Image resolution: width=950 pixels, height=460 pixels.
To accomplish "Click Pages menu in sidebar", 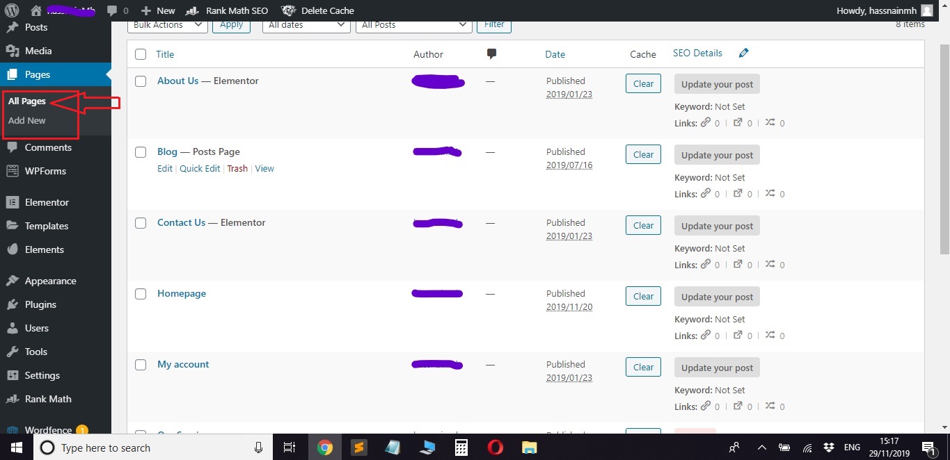I will pos(38,74).
